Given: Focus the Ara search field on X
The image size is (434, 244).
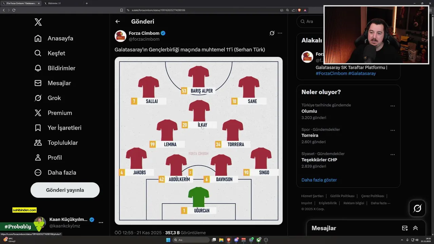Looking at the screenshot, I should tap(310, 21).
